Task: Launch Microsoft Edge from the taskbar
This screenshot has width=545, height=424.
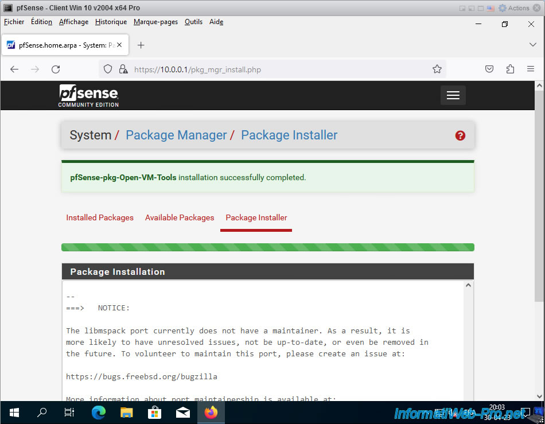Action: tap(98, 413)
